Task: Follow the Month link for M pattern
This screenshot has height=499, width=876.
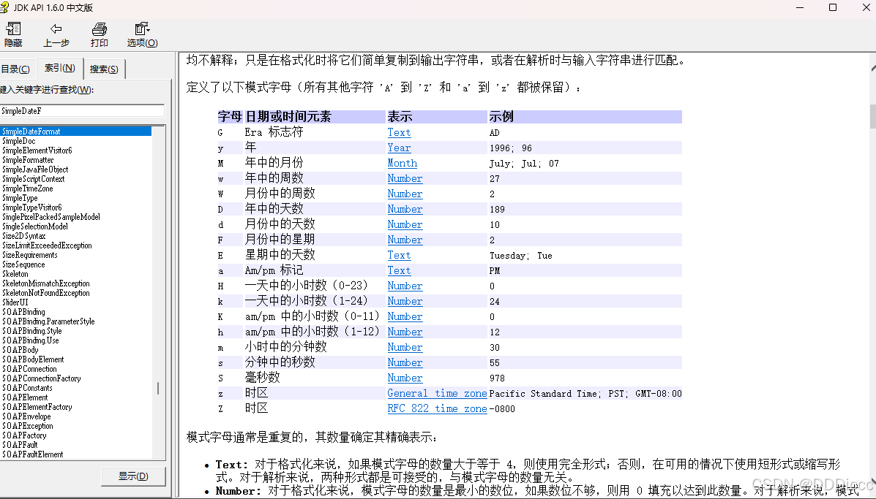Action: click(402, 163)
